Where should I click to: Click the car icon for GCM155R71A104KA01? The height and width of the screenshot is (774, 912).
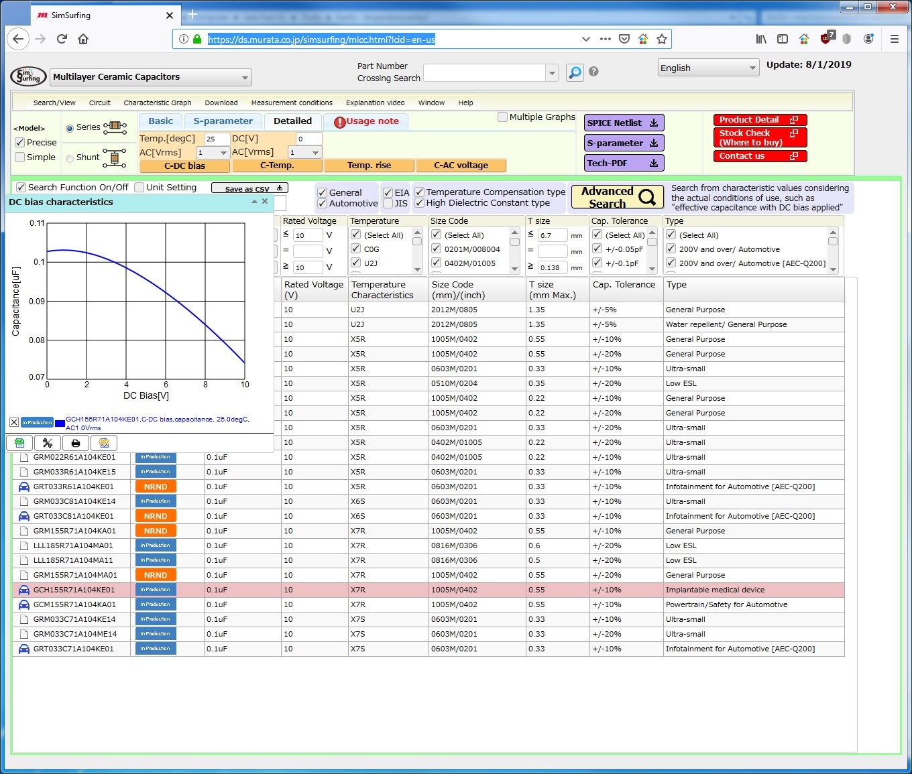click(x=24, y=604)
